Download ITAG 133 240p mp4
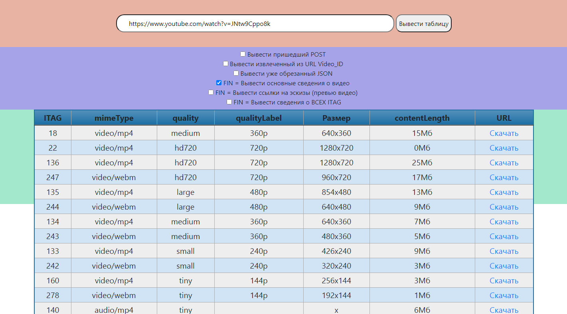The height and width of the screenshot is (314, 567). click(x=504, y=251)
